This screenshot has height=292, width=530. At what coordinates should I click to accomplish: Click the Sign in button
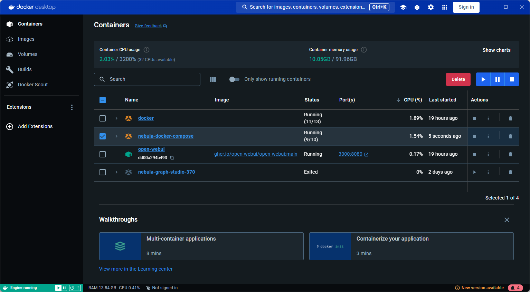tap(466, 7)
